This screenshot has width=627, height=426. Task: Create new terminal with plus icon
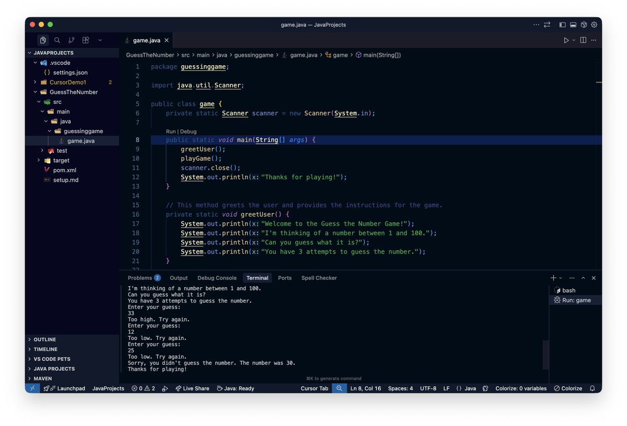click(553, 278)
